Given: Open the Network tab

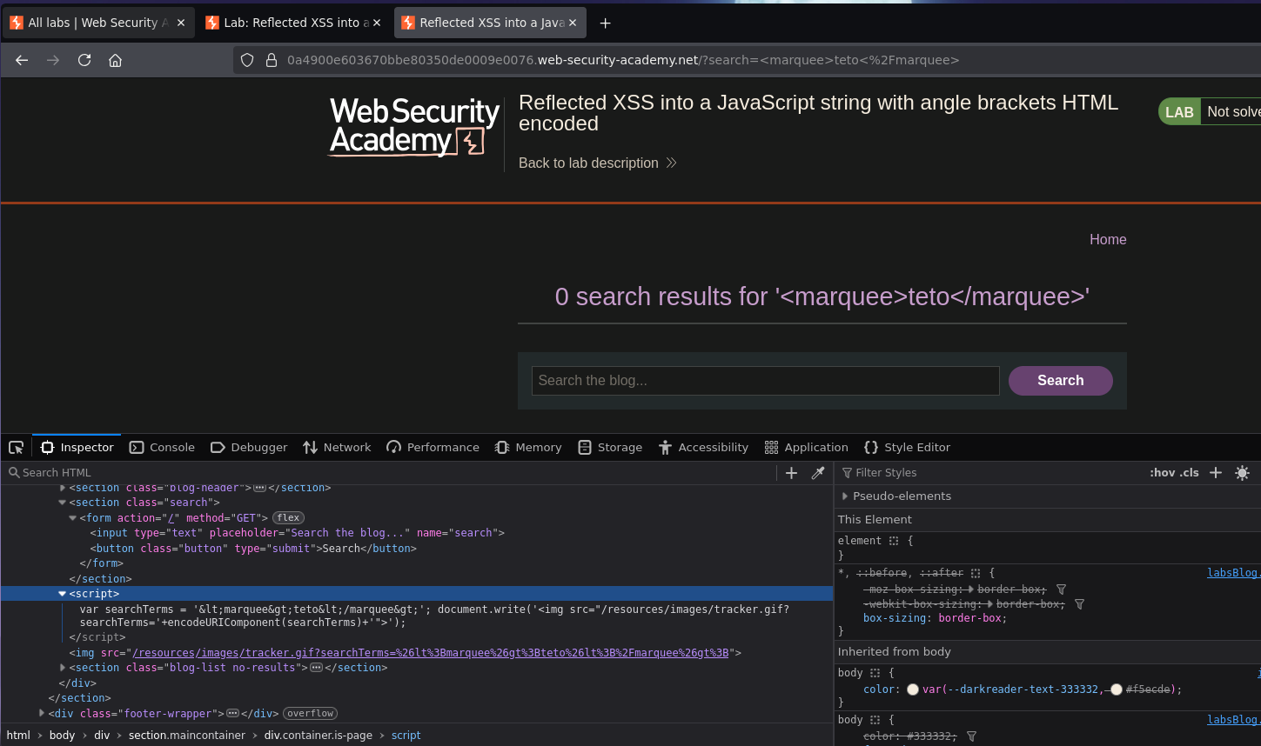Looking at the screenshot, I should tap(337, 447).
